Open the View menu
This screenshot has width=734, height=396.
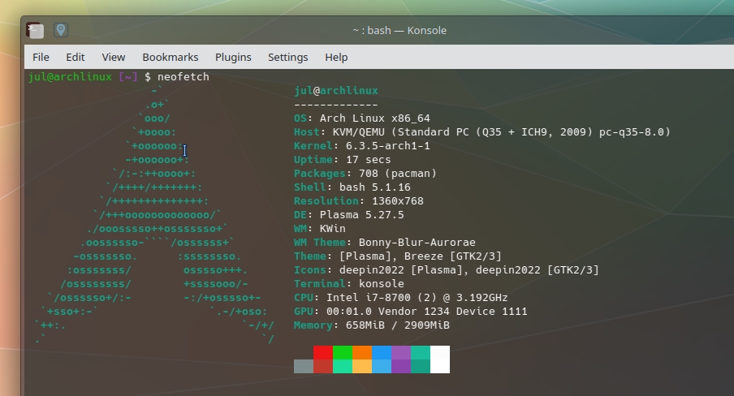pyautogui.click(x=113, y=57)
